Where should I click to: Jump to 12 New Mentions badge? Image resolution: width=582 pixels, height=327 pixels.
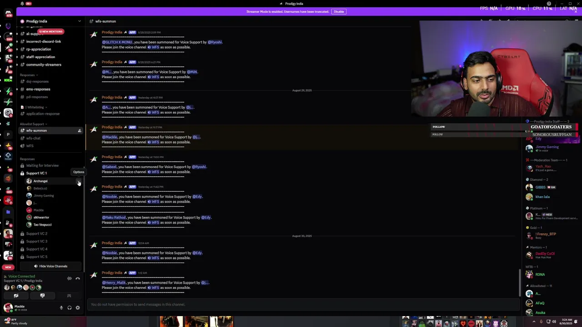tap(50, 31)
